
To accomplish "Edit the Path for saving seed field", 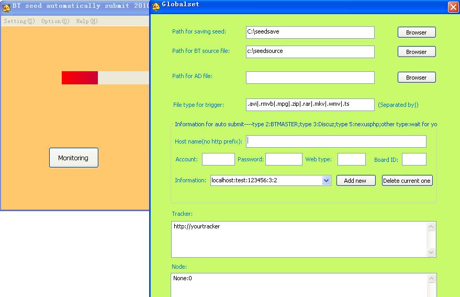I will click(310, 32).
